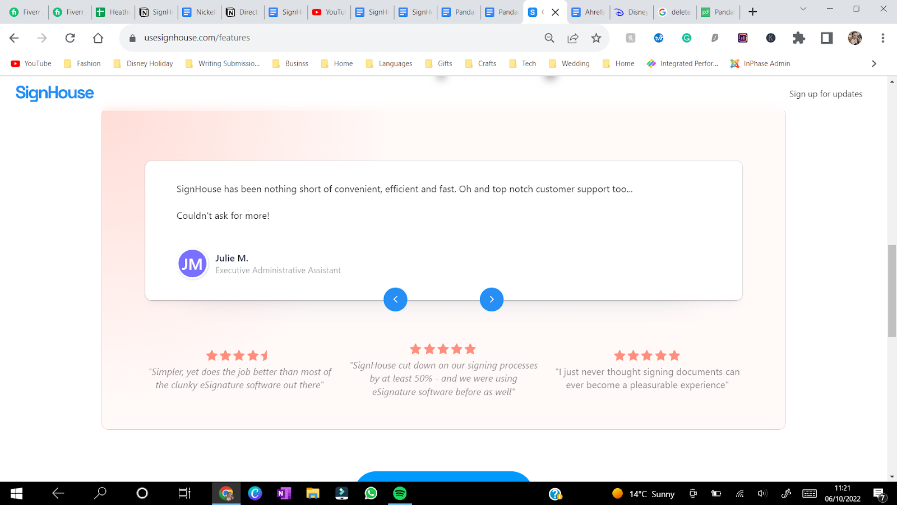The width and height of the screenshot is (897, 505).
Task: Switch to the Ahrefs tab
Action: coord(588,12)
